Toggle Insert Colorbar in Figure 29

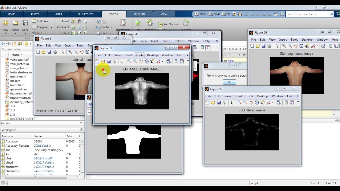pos(286,103)
